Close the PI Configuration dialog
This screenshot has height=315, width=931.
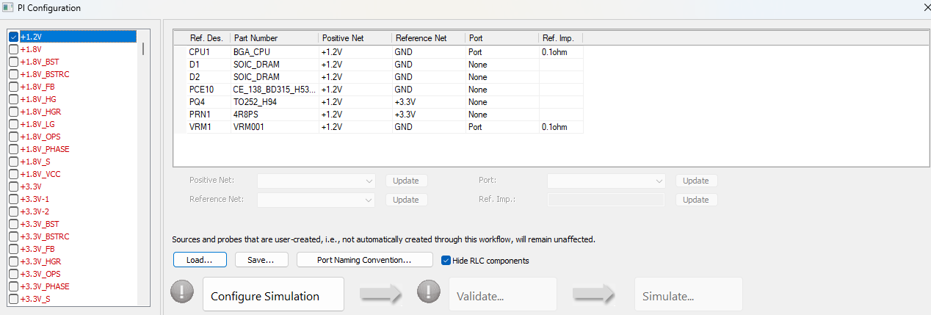921,7
